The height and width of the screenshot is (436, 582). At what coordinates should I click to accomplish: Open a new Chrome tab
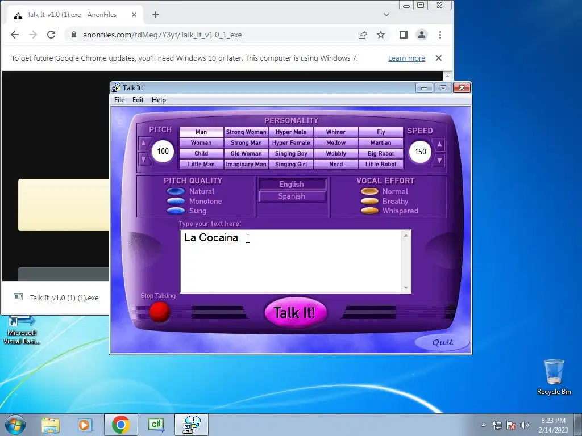156,15
